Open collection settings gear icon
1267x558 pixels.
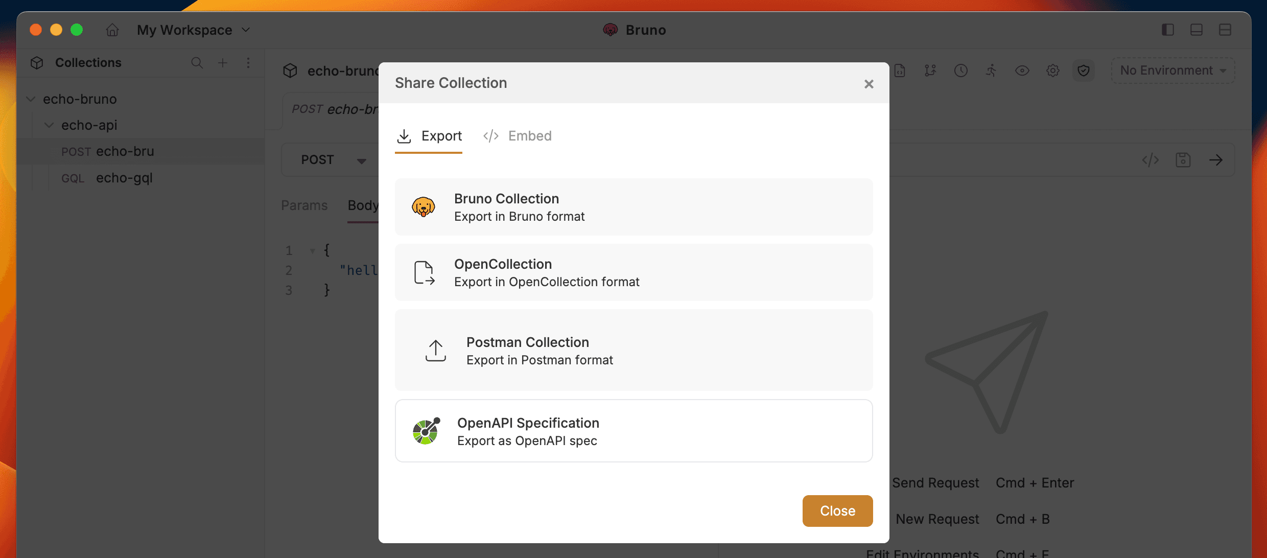point(1052,71)
